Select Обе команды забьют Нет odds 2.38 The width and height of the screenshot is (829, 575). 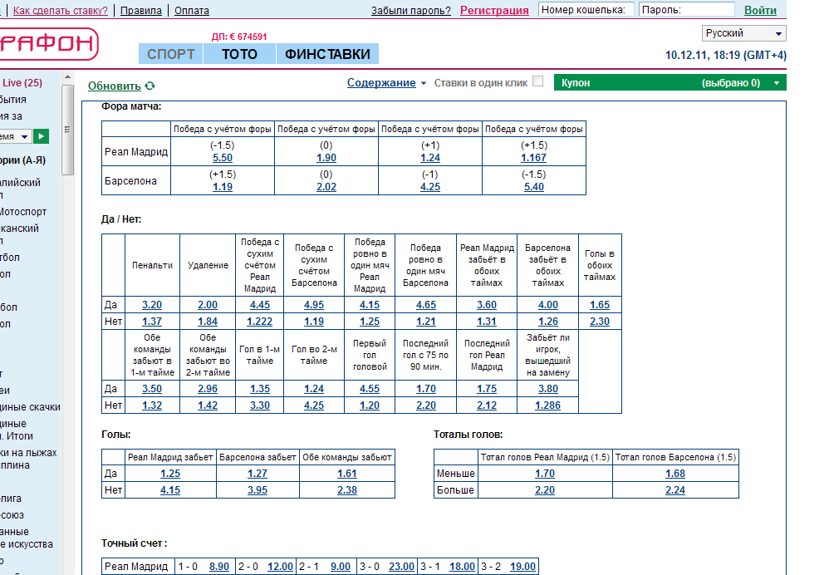[347, 490]
